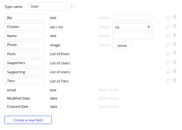Remove the Supporting field via trash icon
The height and width of the screenshot is (130, 182).
coord(174,71)
